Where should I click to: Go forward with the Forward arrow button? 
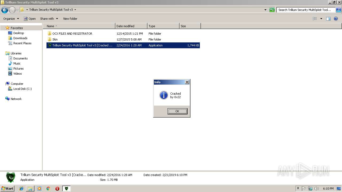pos(12,10)
